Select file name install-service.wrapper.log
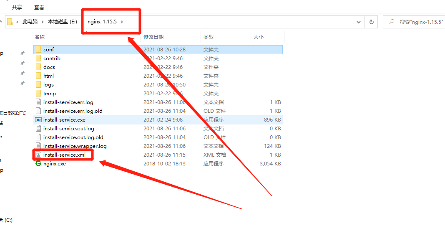445x226 pixels. (75, 146)
